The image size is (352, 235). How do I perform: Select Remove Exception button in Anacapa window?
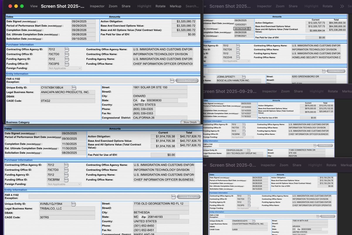click(x=187, y=80)
